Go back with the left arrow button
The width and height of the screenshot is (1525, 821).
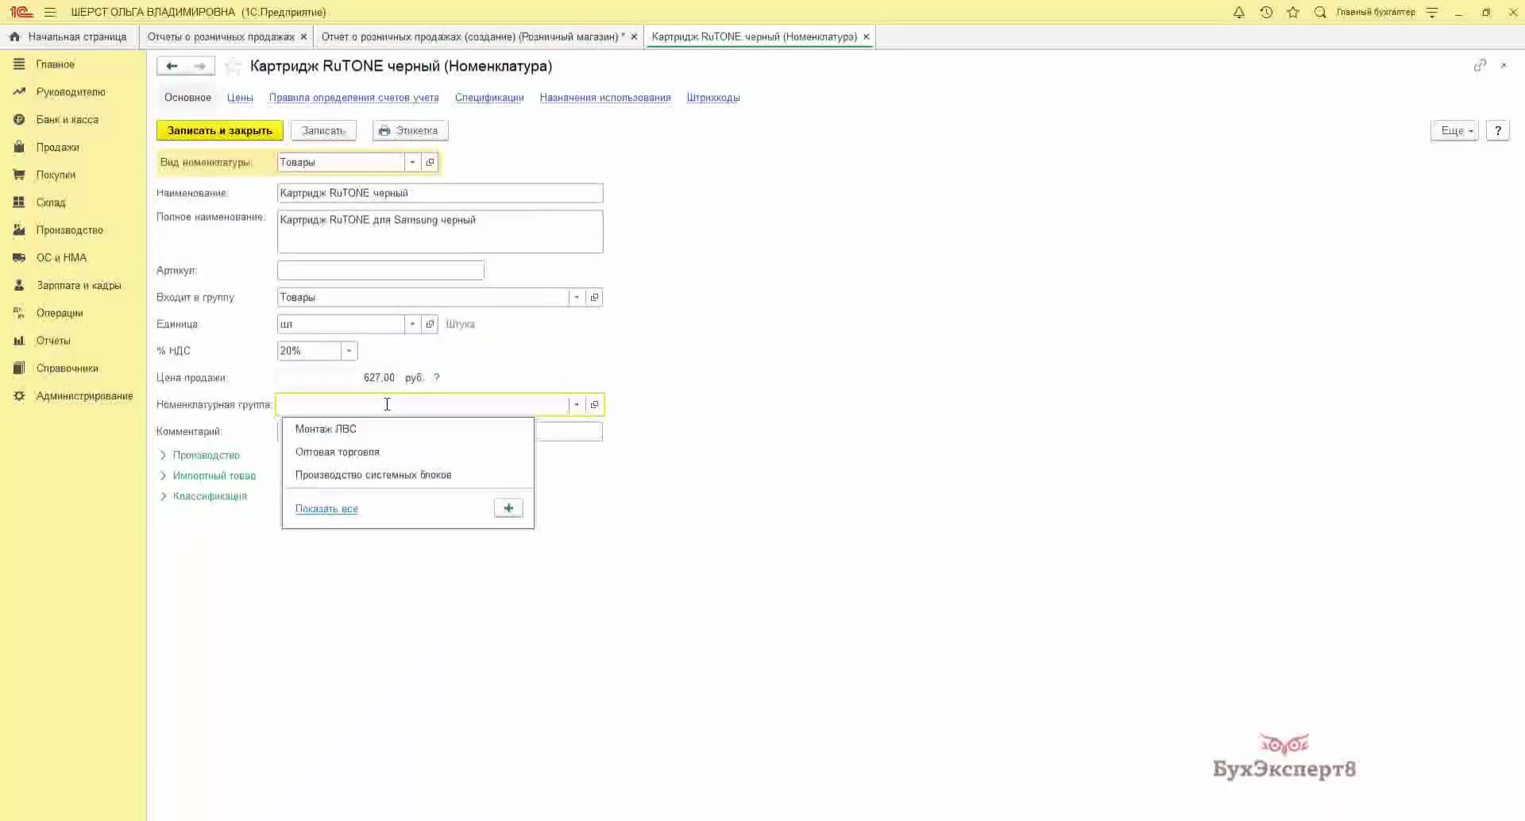click(172, 66)
